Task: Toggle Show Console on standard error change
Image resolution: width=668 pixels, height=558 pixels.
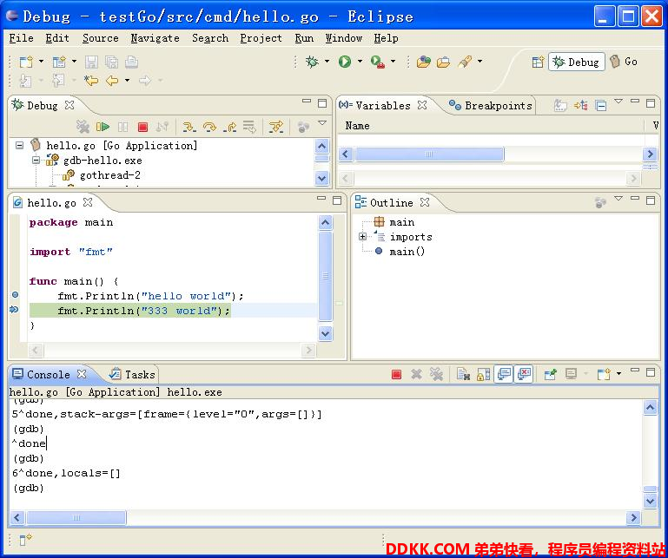Action: (524, 374)
